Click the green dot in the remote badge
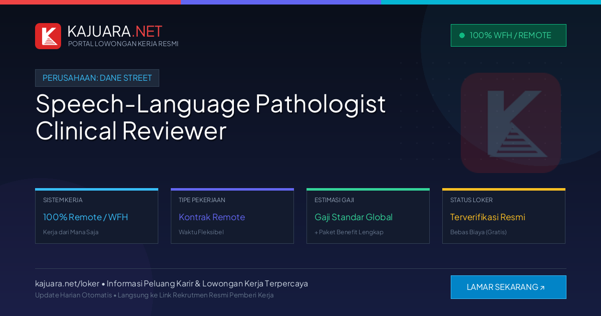The height and width of the screenshot is (316, 601). pyautogui.click(x=462, y=36)
